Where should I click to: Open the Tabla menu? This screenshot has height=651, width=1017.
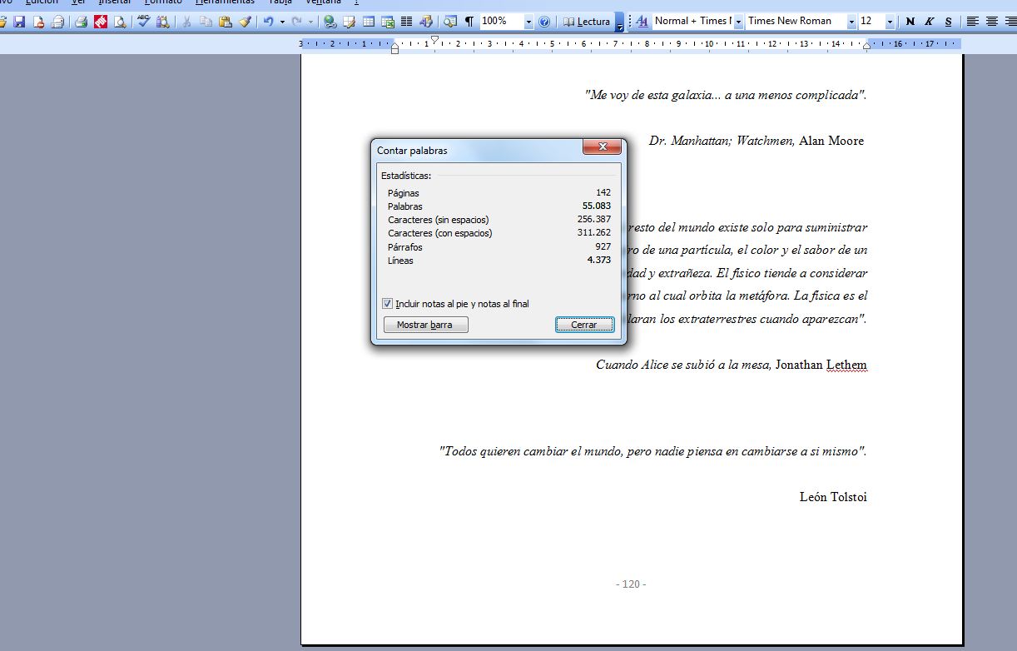pyautogui.click(x=280, y=2)
